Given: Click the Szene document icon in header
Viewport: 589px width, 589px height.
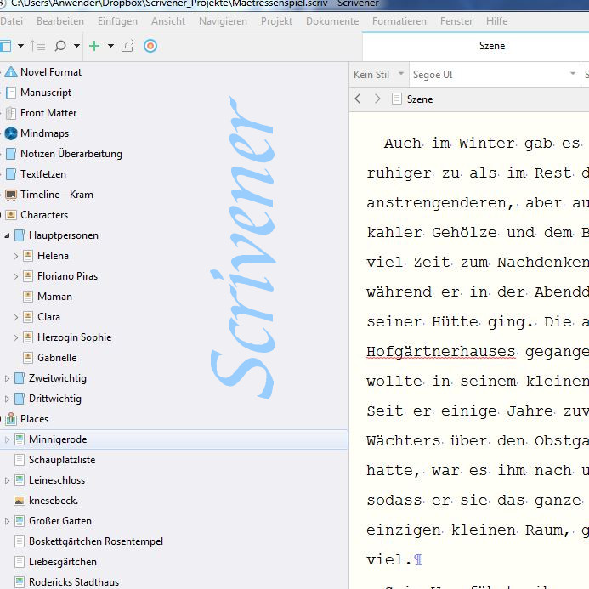Looking at the screenshot, I should (x=397, y=99).
